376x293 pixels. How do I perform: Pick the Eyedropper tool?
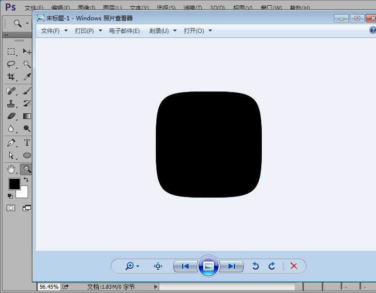[x=27, y=77]
